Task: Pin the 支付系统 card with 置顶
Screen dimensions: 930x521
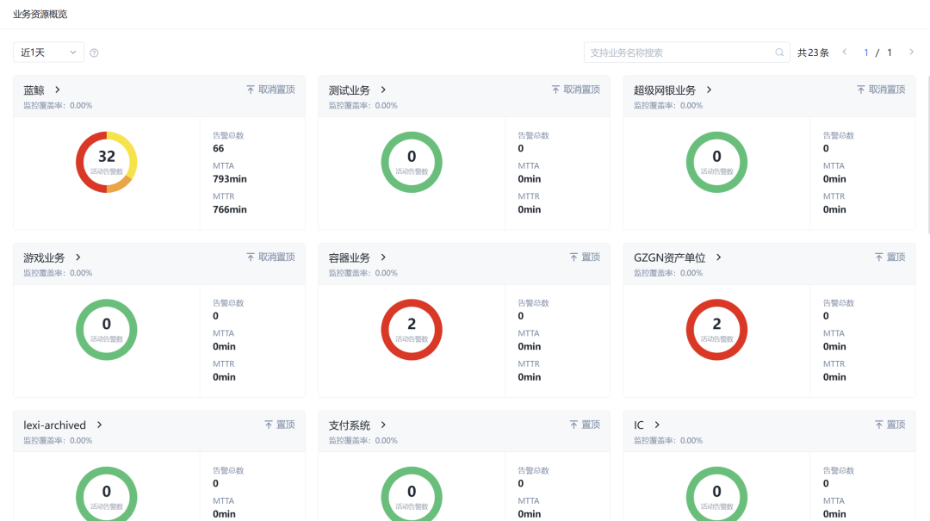Action: click(585, 425)
